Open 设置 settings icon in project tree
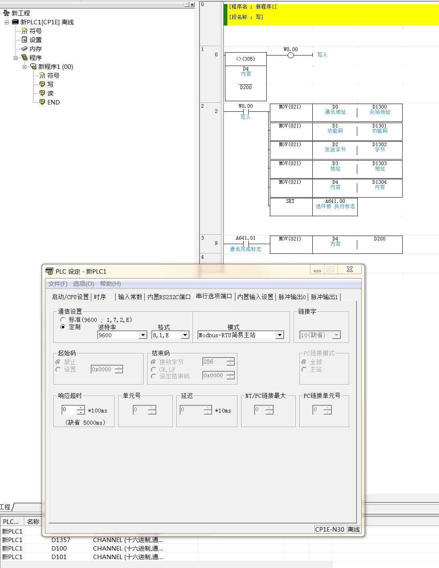The image size is (439, 568). point(25,40)
